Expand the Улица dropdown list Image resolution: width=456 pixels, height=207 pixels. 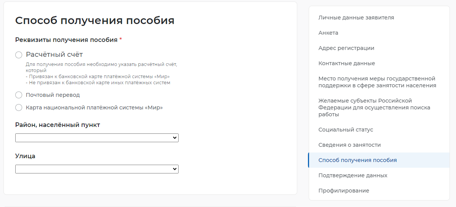[x=97, y=169]
